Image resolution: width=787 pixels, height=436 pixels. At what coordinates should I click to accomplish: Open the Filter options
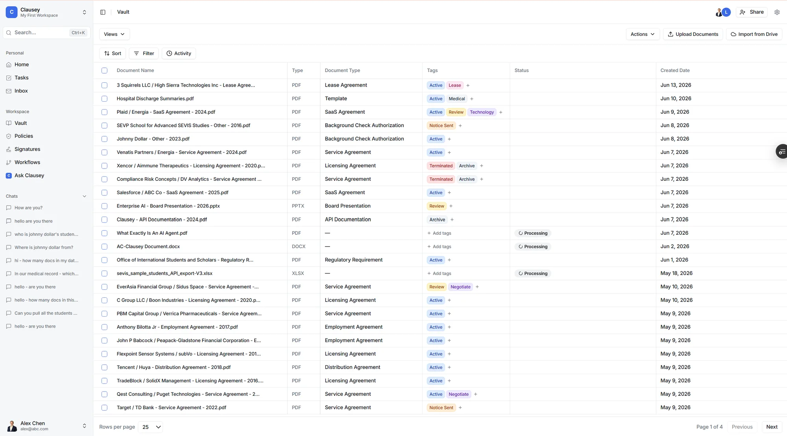pos(144,54)
